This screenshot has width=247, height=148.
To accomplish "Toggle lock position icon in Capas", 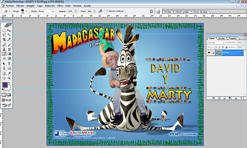I will [223, 47].
